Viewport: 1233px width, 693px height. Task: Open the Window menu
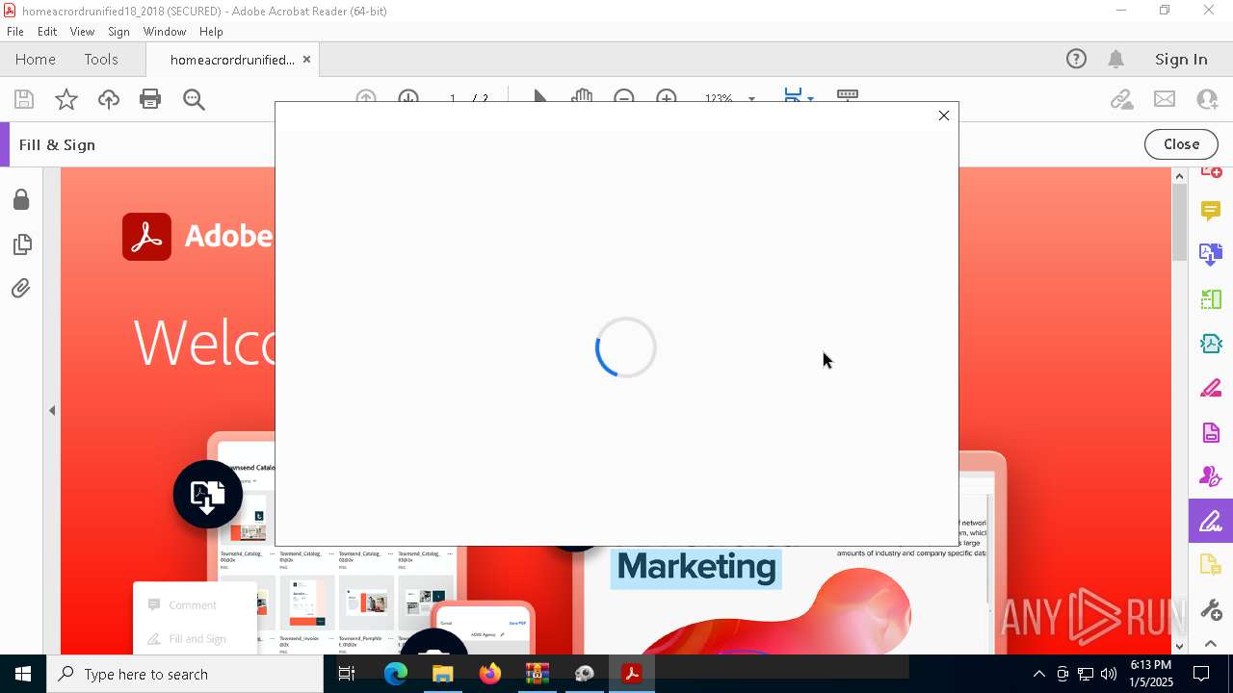pos(165,32)
